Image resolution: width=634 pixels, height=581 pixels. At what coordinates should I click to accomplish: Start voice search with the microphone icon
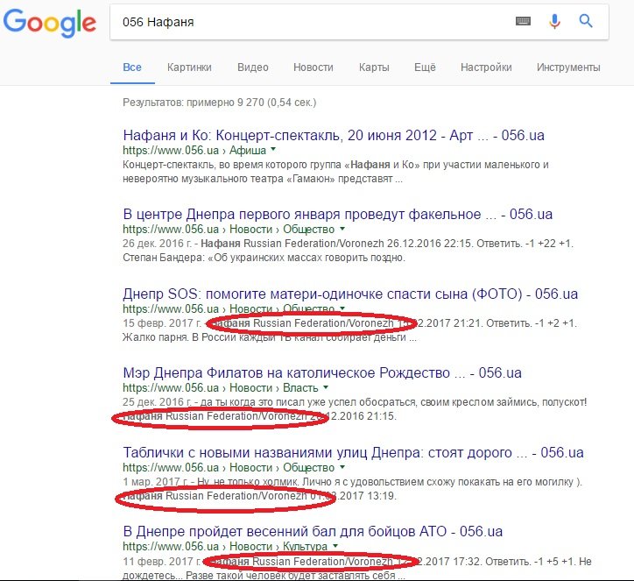click(x=554, y=21)
